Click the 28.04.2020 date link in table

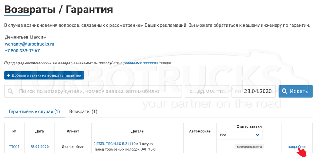(x=39, y=146)
